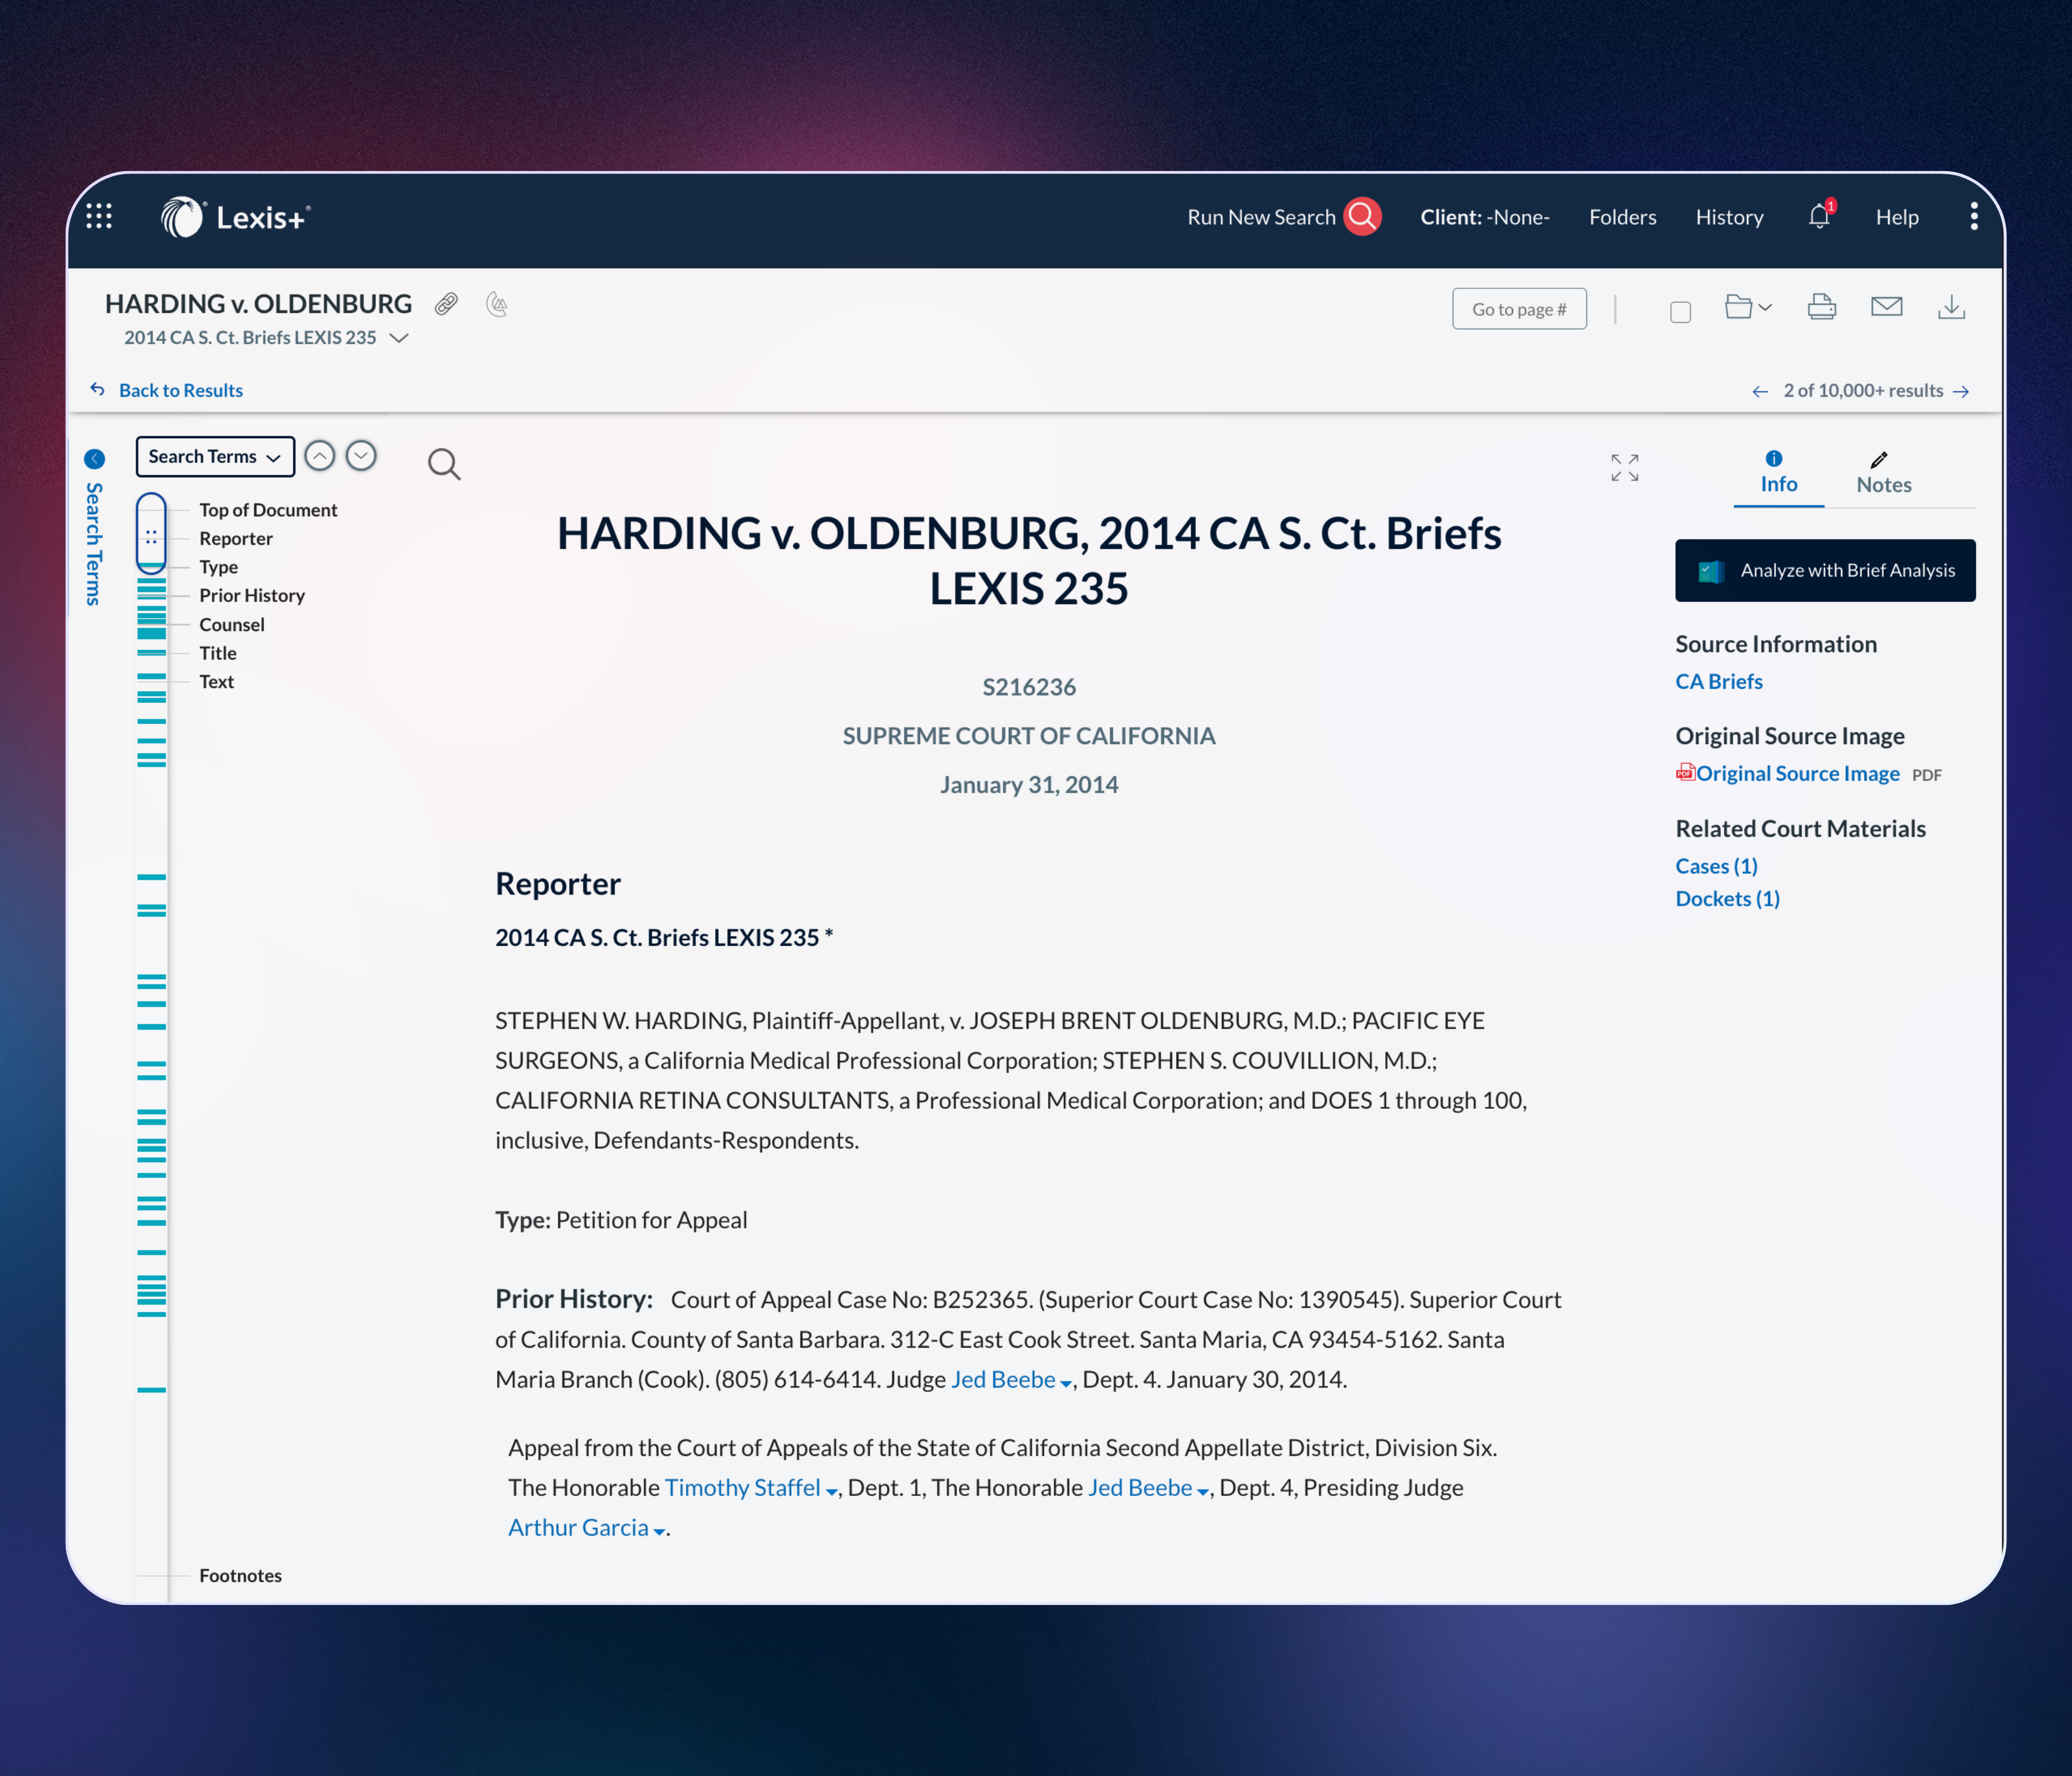Collapse the Search Terms side panel
Image resolution: width=2072 pixels, height=1776 pixels.
pos(95,459)
